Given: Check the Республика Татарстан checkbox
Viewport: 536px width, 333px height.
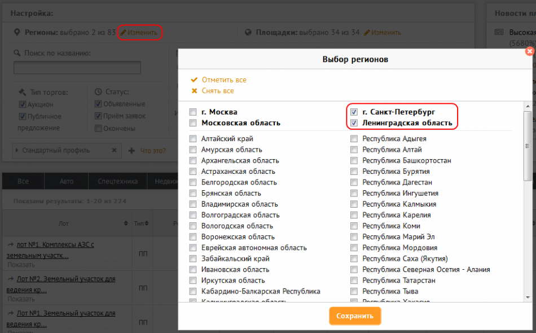Looking at the screenshot, I should [354, 281].
